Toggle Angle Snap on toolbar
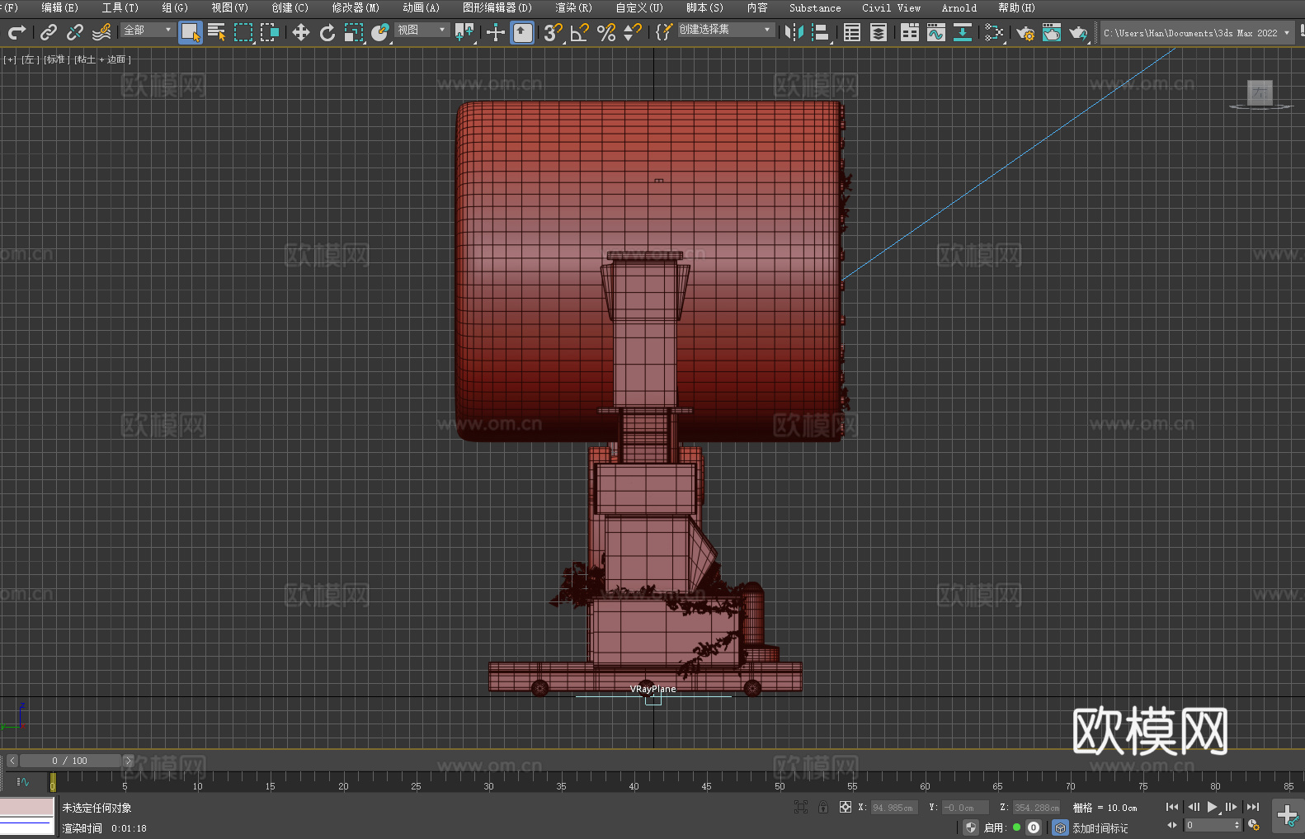Image resolution: width=1305 pixels, height=839 pixels. 579,32
